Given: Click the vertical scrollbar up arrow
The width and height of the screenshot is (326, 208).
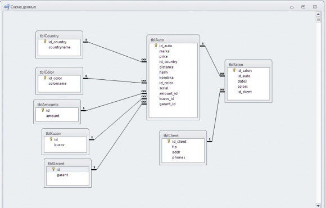Looking at the screenshot, I should point(318,14).
